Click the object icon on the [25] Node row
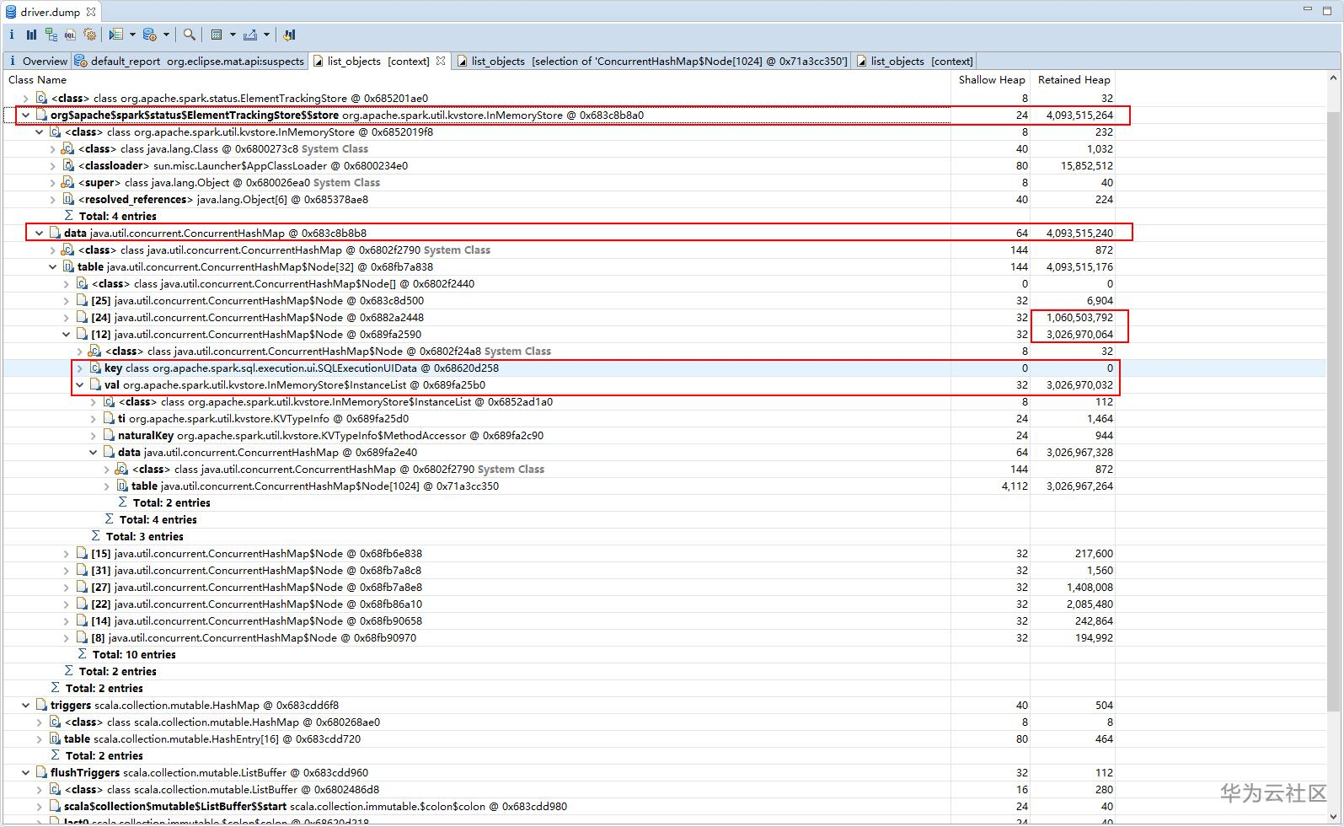The width and height of the screenshot is (1344, 827). pos(82,301)
